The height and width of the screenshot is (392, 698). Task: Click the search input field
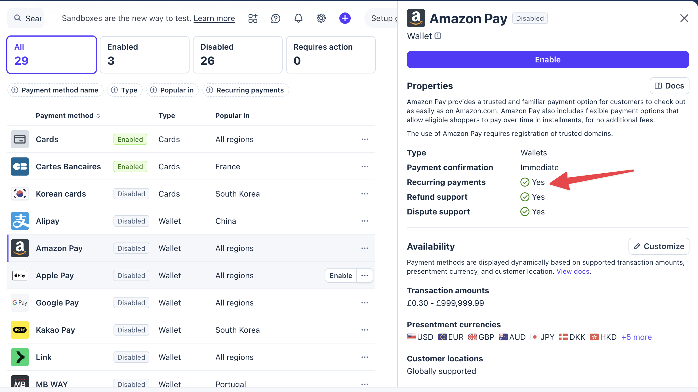28,18
